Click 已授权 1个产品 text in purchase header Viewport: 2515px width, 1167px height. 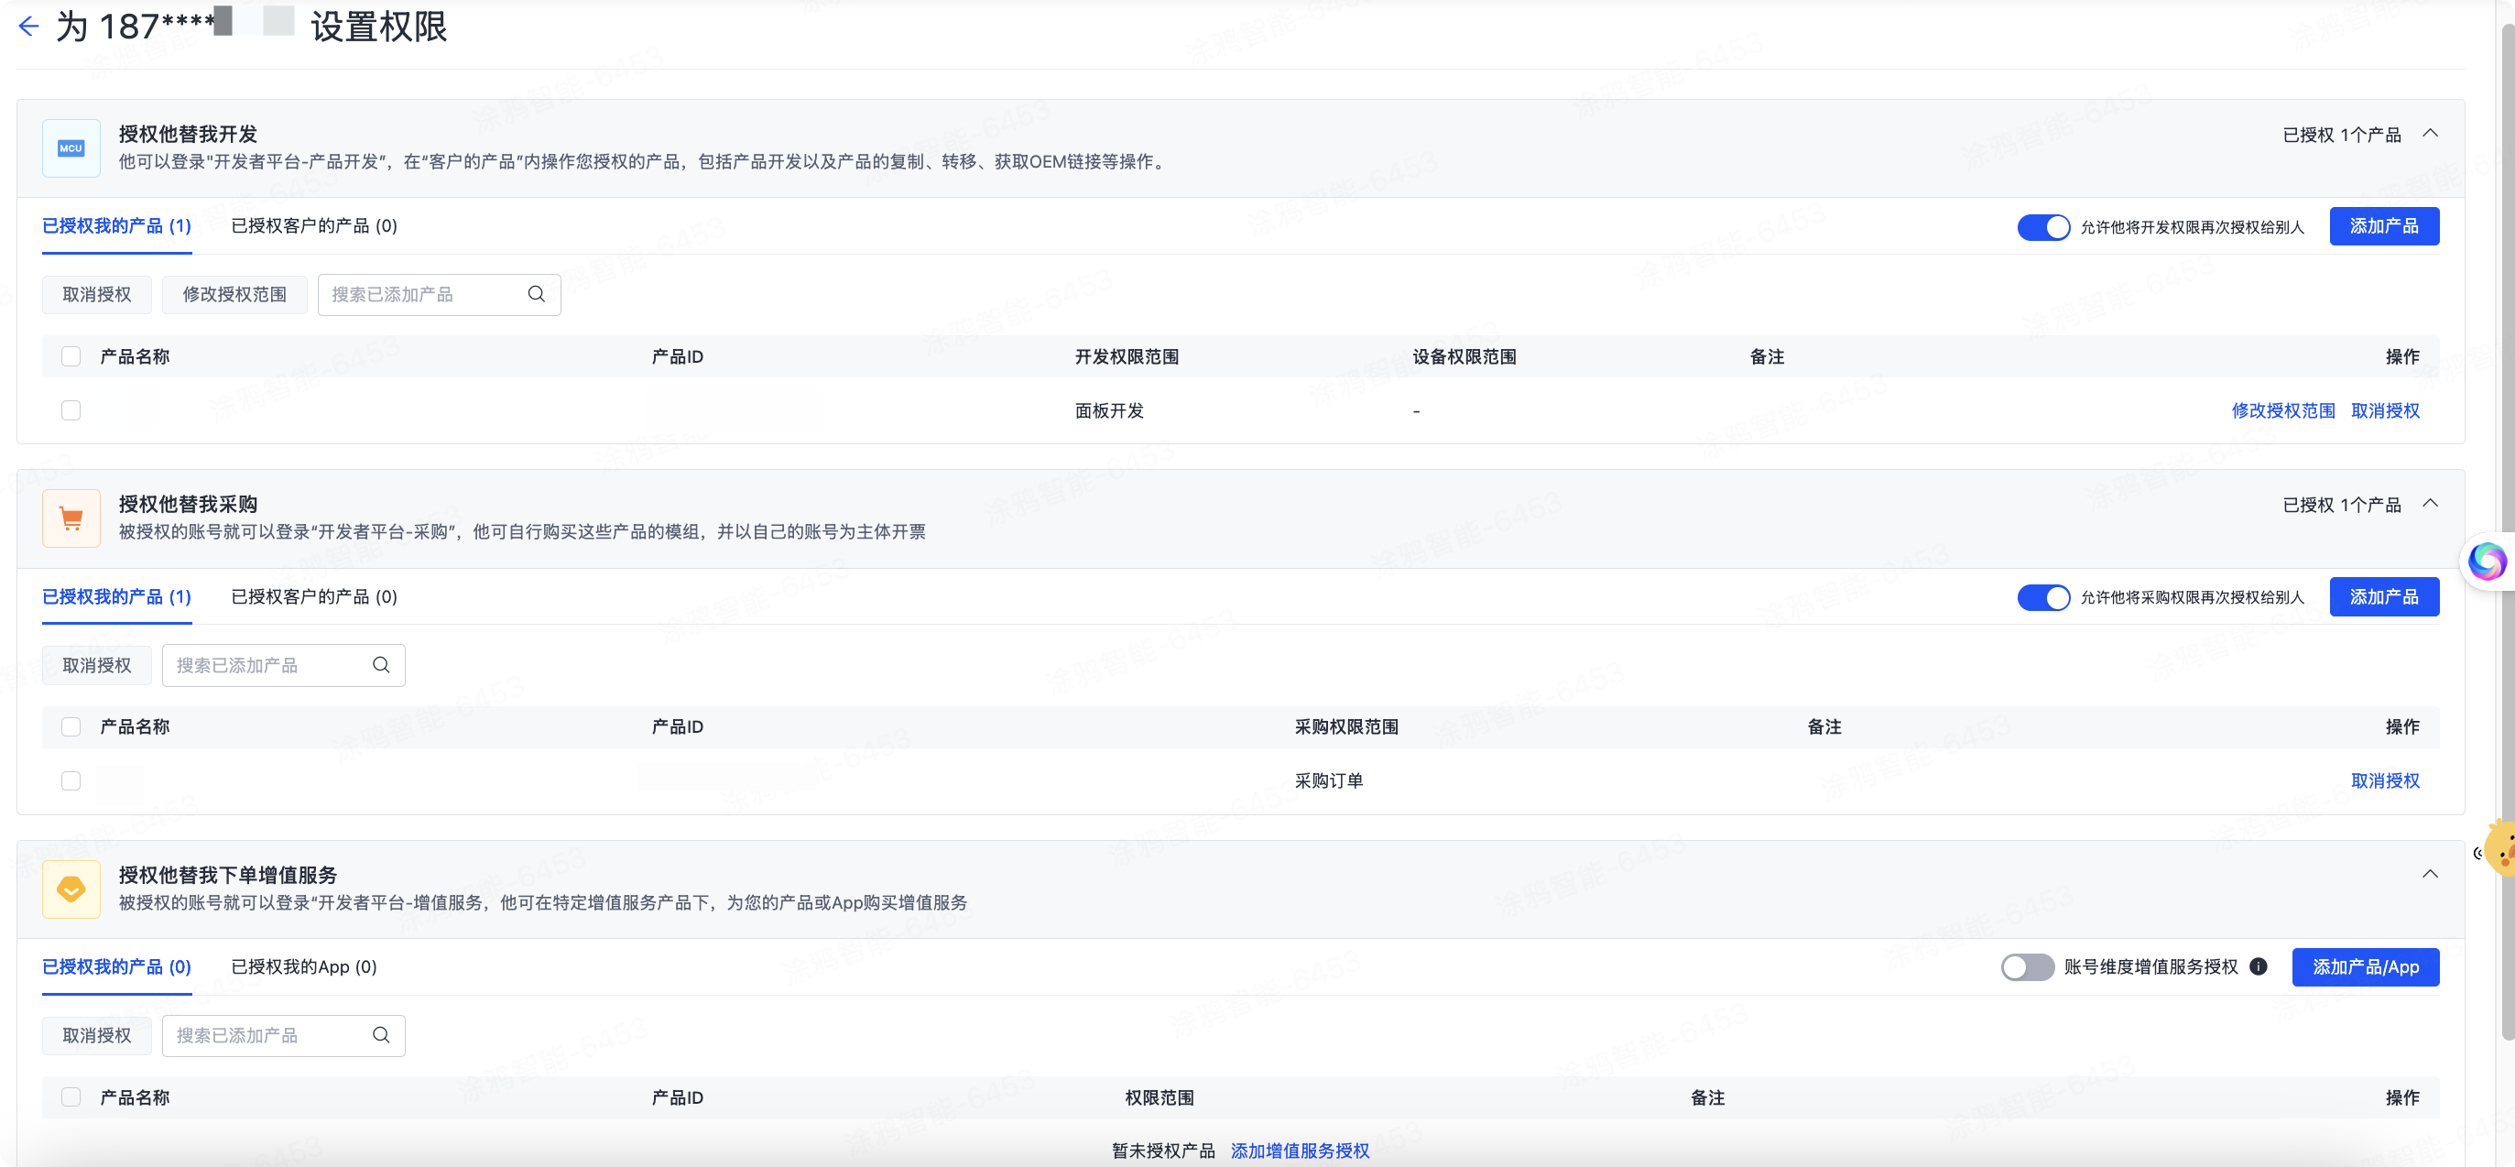pyautogui.click(x=2341, y=504)
